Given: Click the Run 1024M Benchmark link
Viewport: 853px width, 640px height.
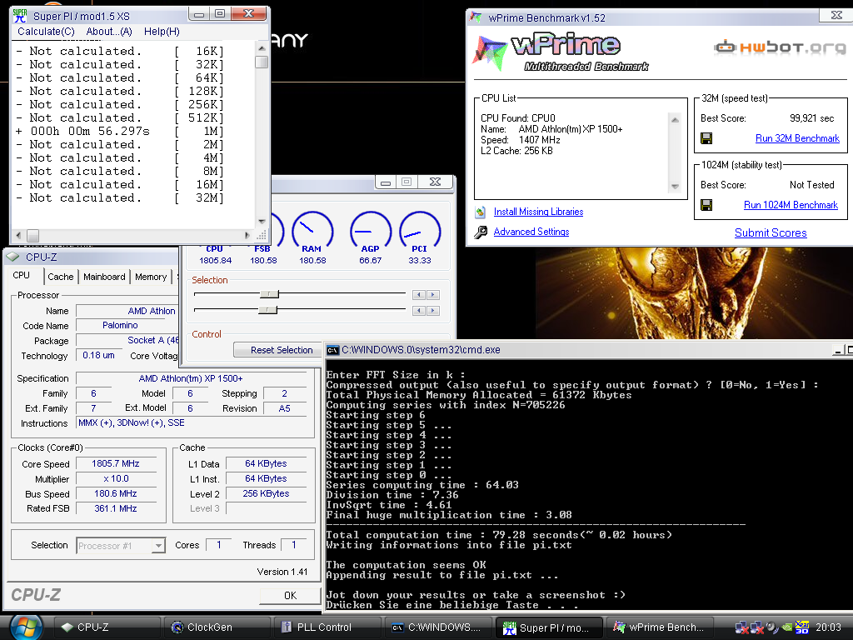Looking at the screenshot, I should (x=791, y=205).
